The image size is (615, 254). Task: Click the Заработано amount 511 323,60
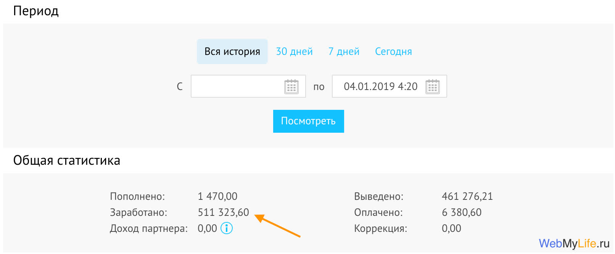[x=223, y=212]
